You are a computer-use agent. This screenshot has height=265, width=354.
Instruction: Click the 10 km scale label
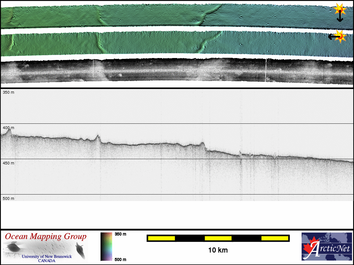click(x=218, y=250)
